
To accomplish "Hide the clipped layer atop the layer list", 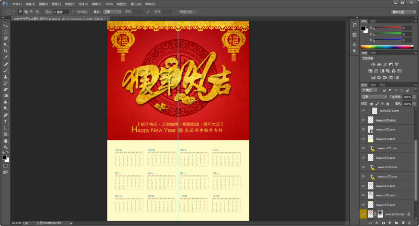I will pyautogui.click(x=363, y=111).
